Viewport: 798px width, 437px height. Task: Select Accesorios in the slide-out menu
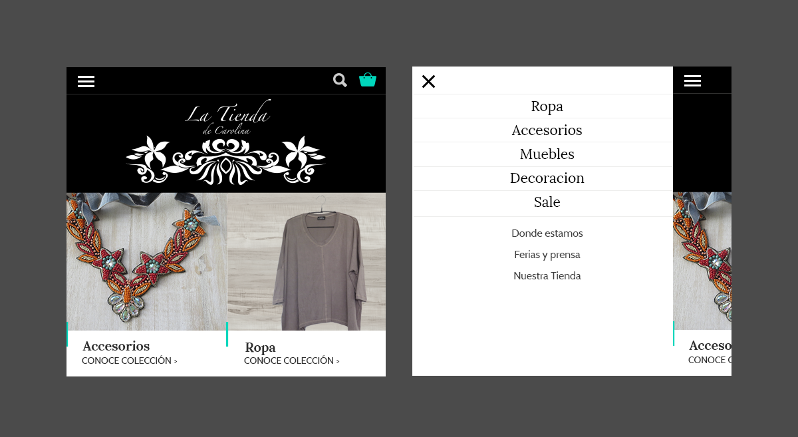pyautogui.click(x=547, y=130)
